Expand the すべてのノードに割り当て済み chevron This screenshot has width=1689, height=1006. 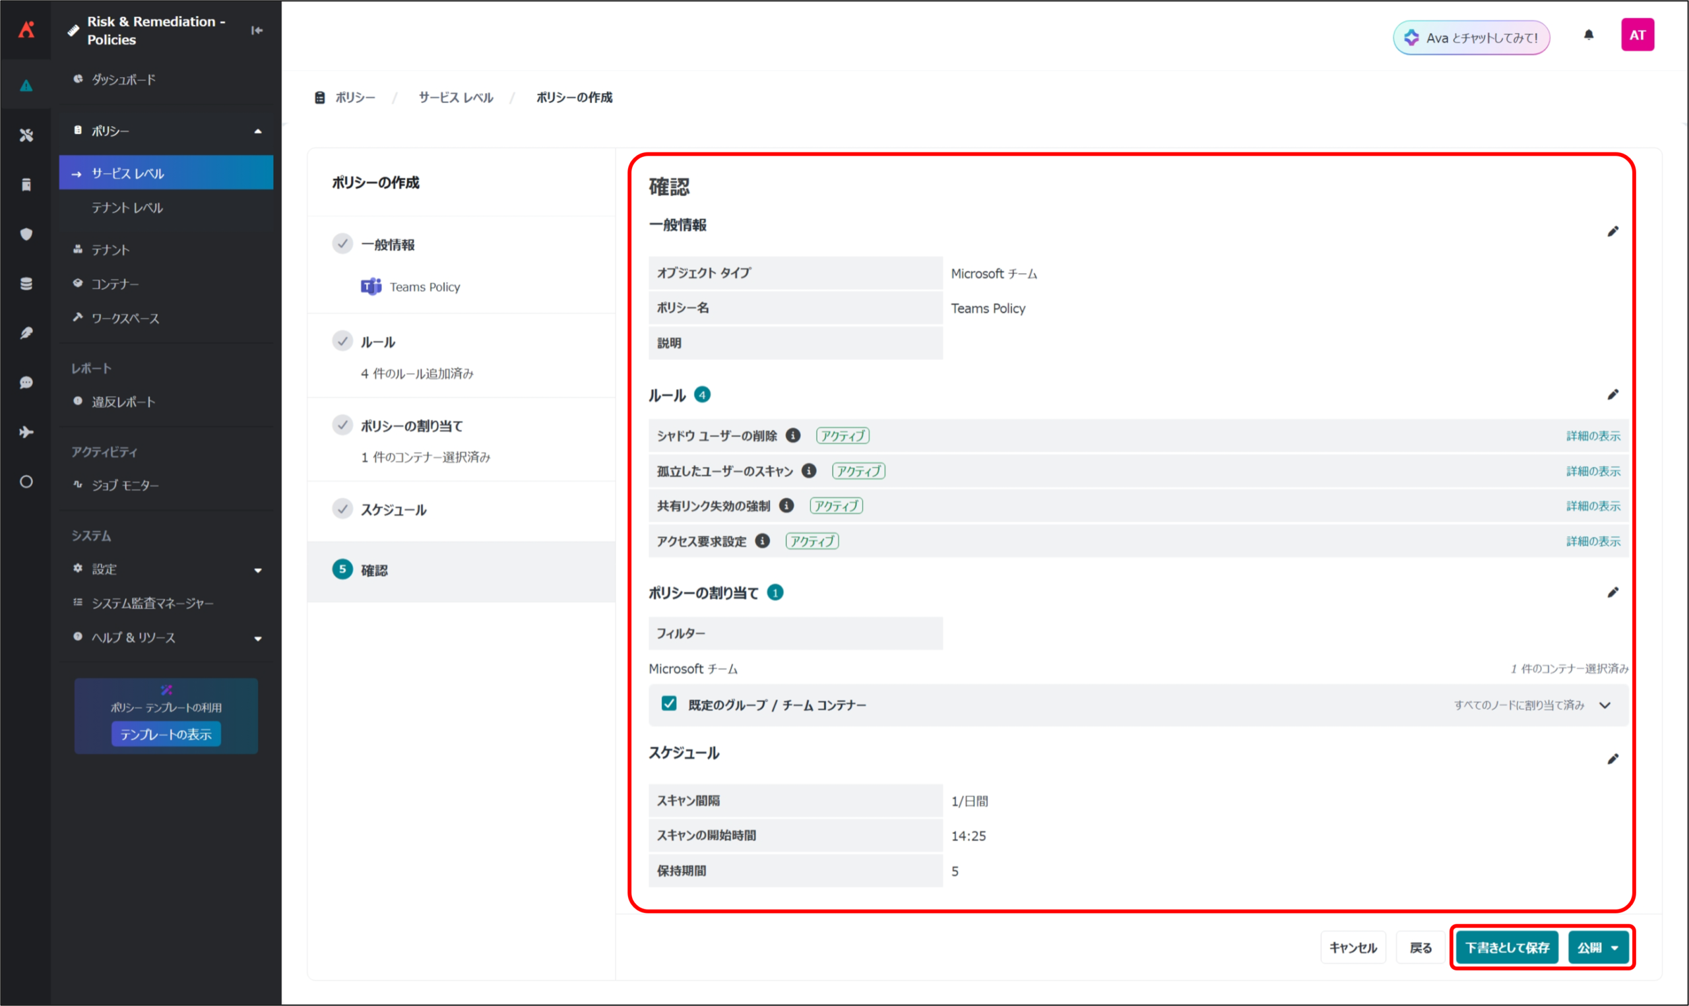(x=1605, y=705)
